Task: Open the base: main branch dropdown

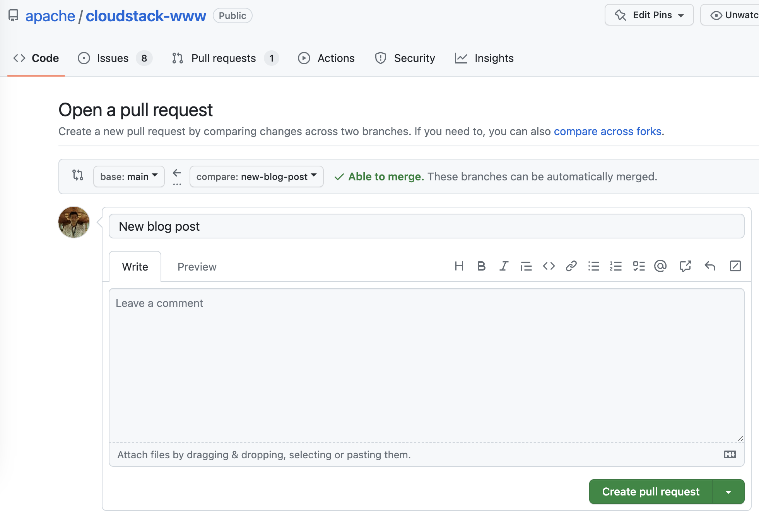Action: (x=129, y=177)
